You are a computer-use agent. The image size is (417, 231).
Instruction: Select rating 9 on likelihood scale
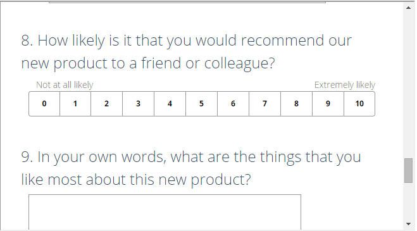pyautogui.click(x=328, y=104)
